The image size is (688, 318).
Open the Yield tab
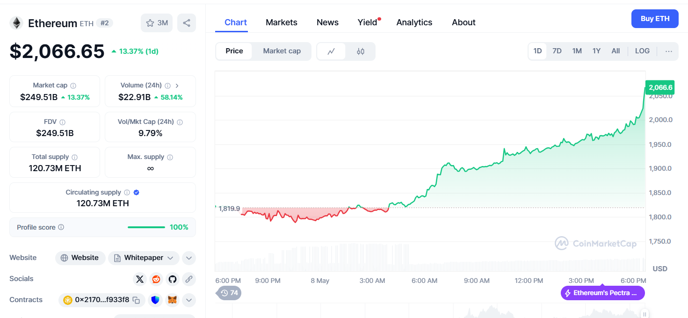368,22
